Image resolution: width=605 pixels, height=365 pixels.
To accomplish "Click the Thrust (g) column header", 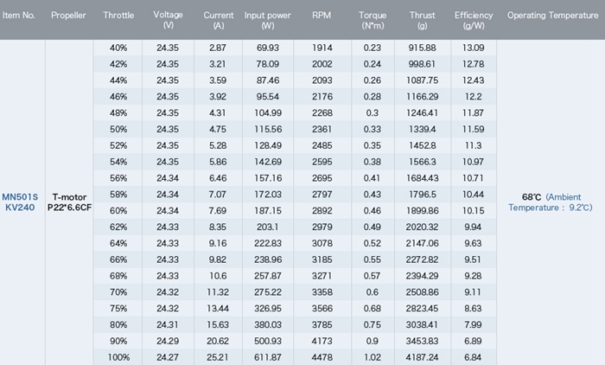I will [424, 20].
